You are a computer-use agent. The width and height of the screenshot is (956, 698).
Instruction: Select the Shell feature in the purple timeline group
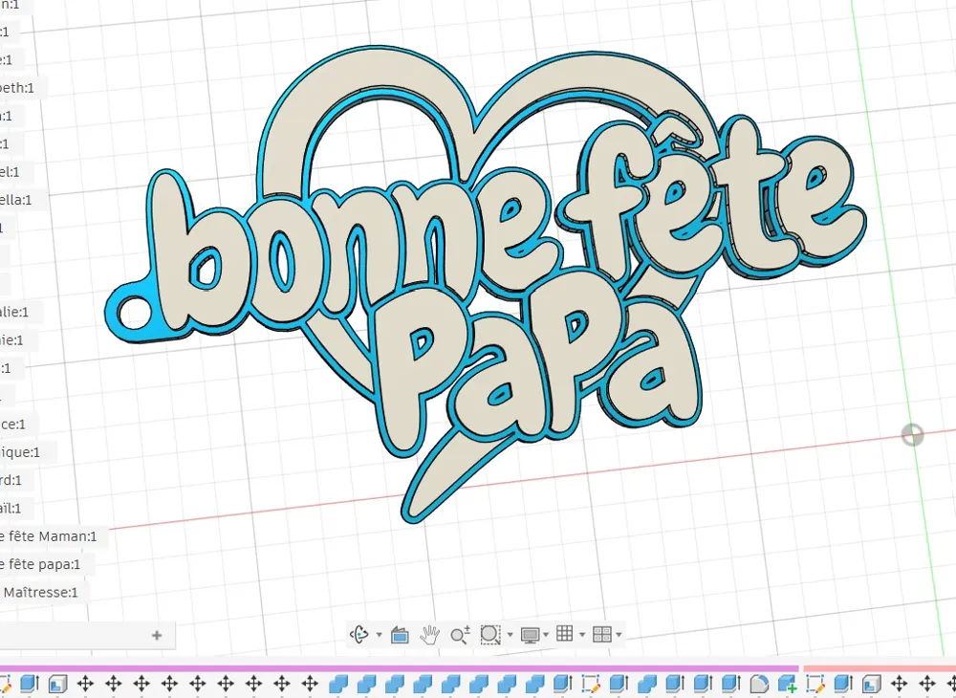click(57, 684)
